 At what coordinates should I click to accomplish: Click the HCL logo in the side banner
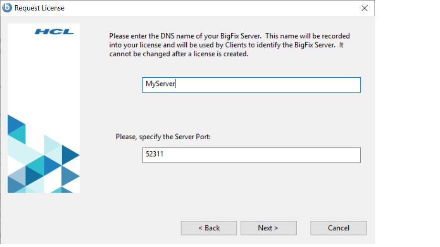(x=54, y=32)
